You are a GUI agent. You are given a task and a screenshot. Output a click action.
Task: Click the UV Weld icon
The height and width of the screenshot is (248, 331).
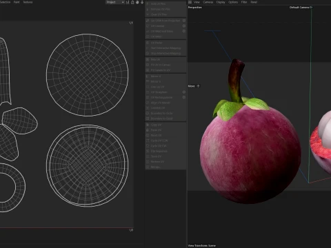[x=148, y=37]
